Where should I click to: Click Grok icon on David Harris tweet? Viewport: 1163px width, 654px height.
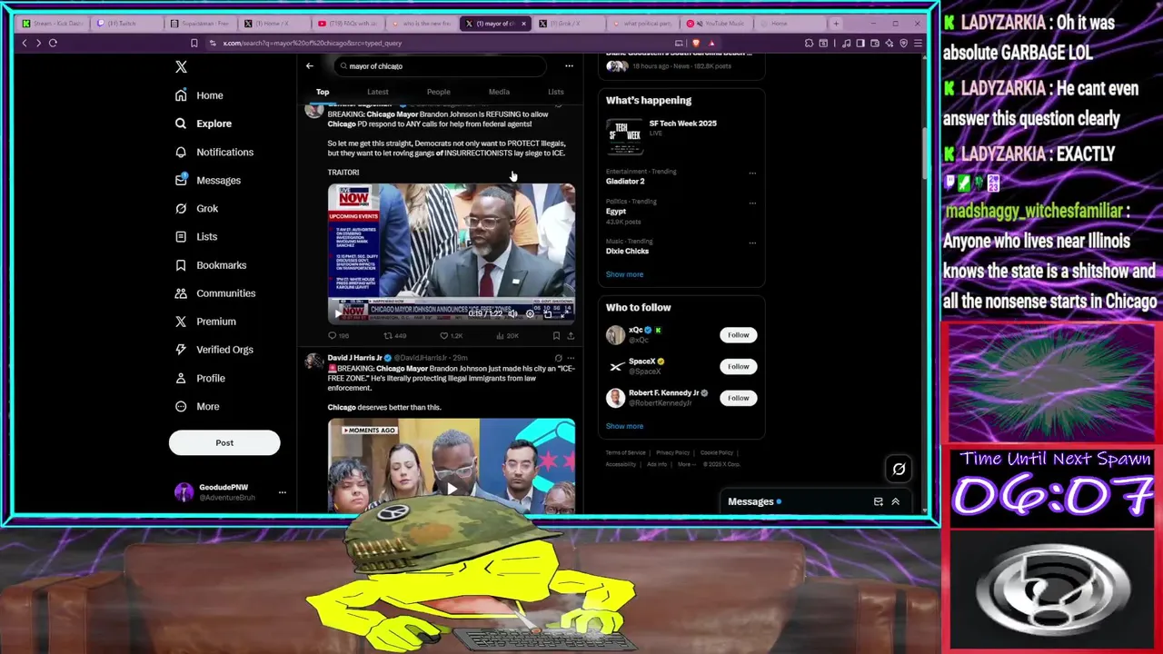(558, 358)
